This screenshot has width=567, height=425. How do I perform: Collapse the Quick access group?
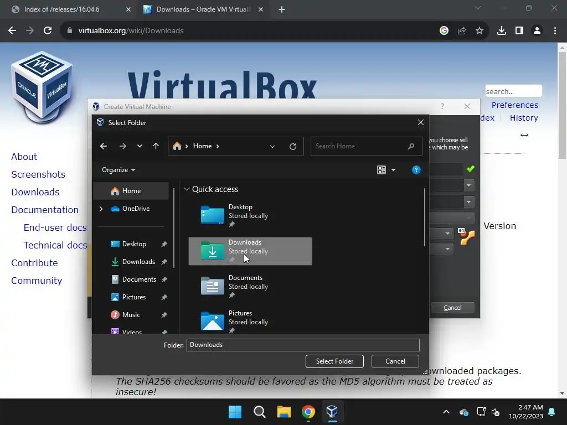click(x=187, y=189)
